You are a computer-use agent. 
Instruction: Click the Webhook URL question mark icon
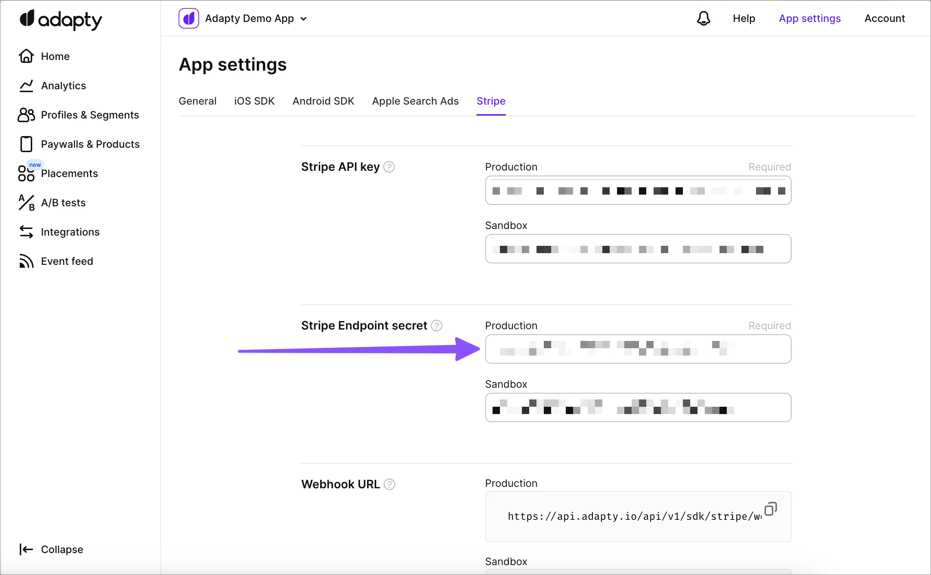click(389, 484)
